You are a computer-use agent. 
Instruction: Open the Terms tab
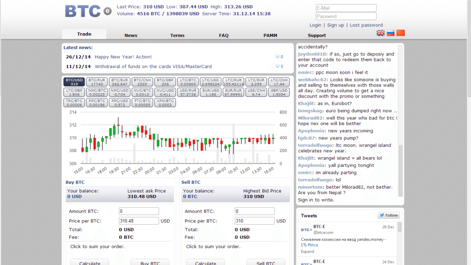click(177, 35)
